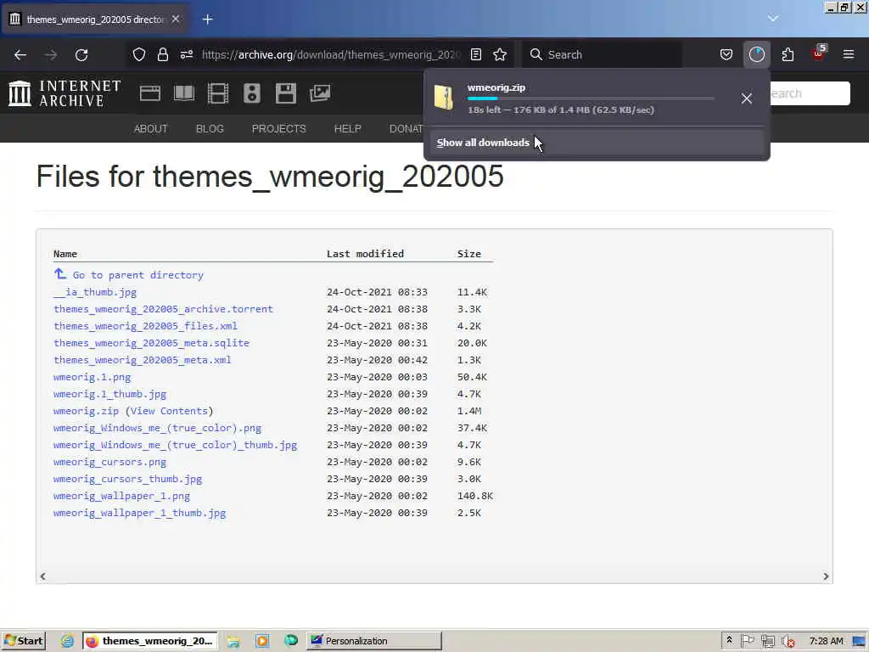
Task: Click the muted volume tray icon
Action: tap(788, 642)
